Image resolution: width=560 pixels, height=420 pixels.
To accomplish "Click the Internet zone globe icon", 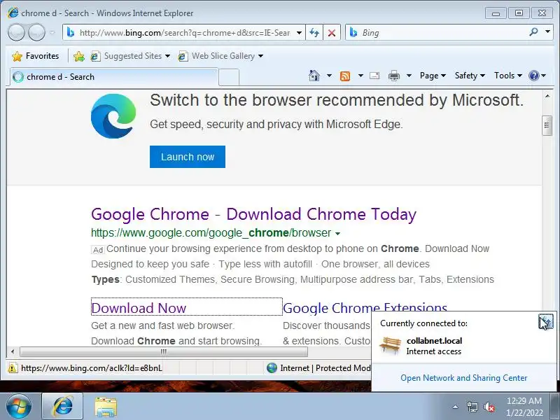I will pos(272,368).
